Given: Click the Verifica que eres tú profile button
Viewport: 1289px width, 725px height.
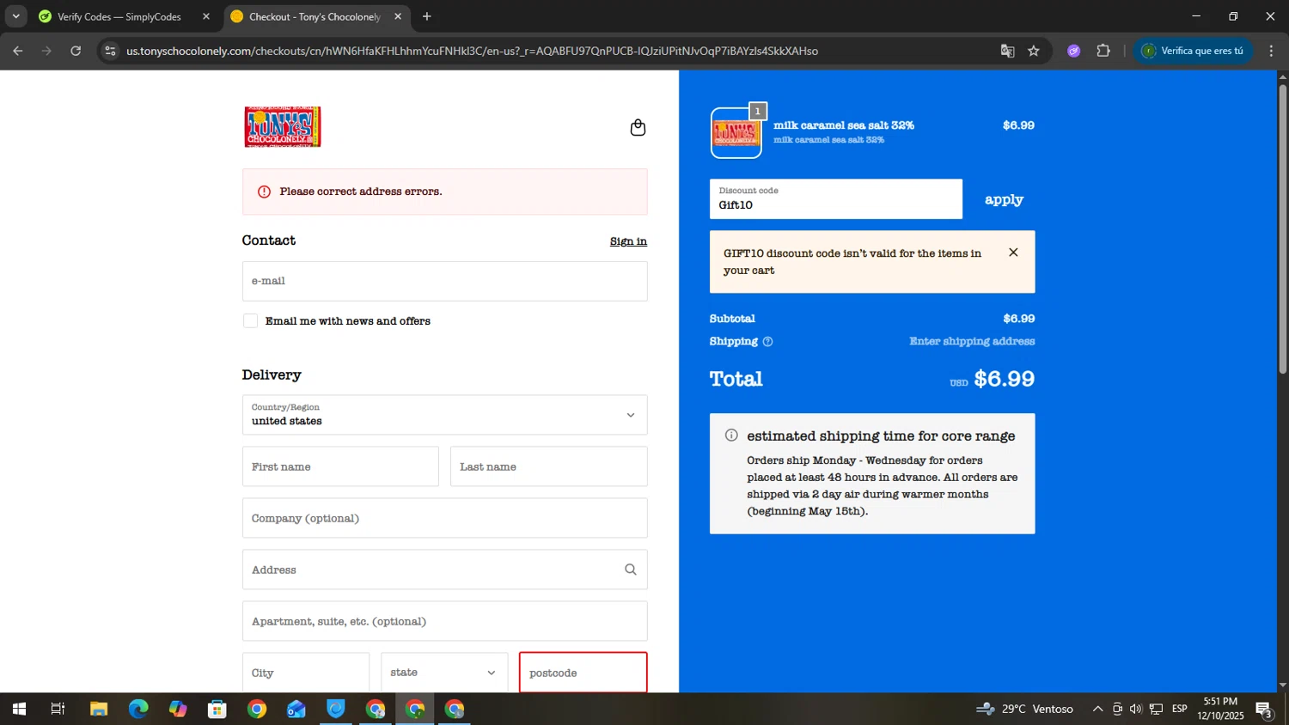Looking at the screenshot, I should 1193,51.
